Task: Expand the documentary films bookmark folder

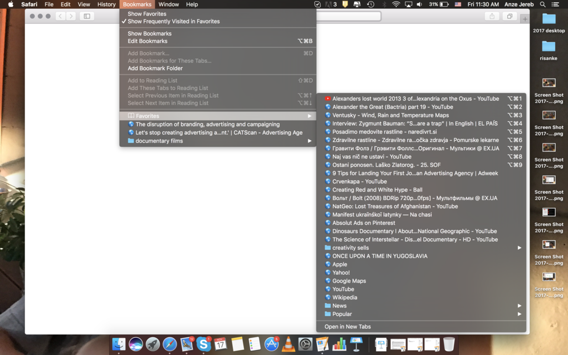Action: [x=218, y=141]
